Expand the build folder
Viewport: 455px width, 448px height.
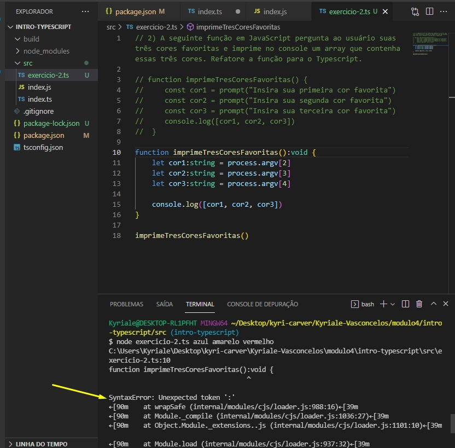tap(31, 39)
